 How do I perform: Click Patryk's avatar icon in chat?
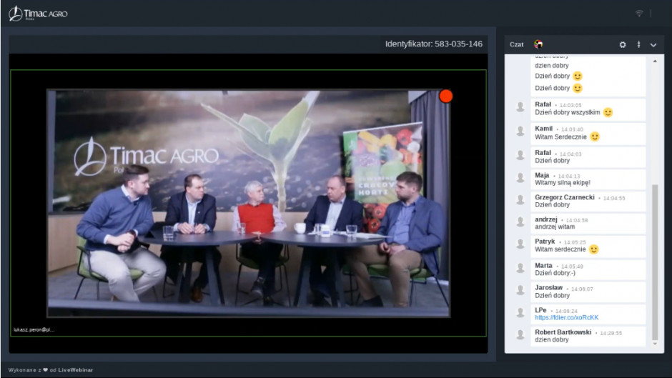520,244
